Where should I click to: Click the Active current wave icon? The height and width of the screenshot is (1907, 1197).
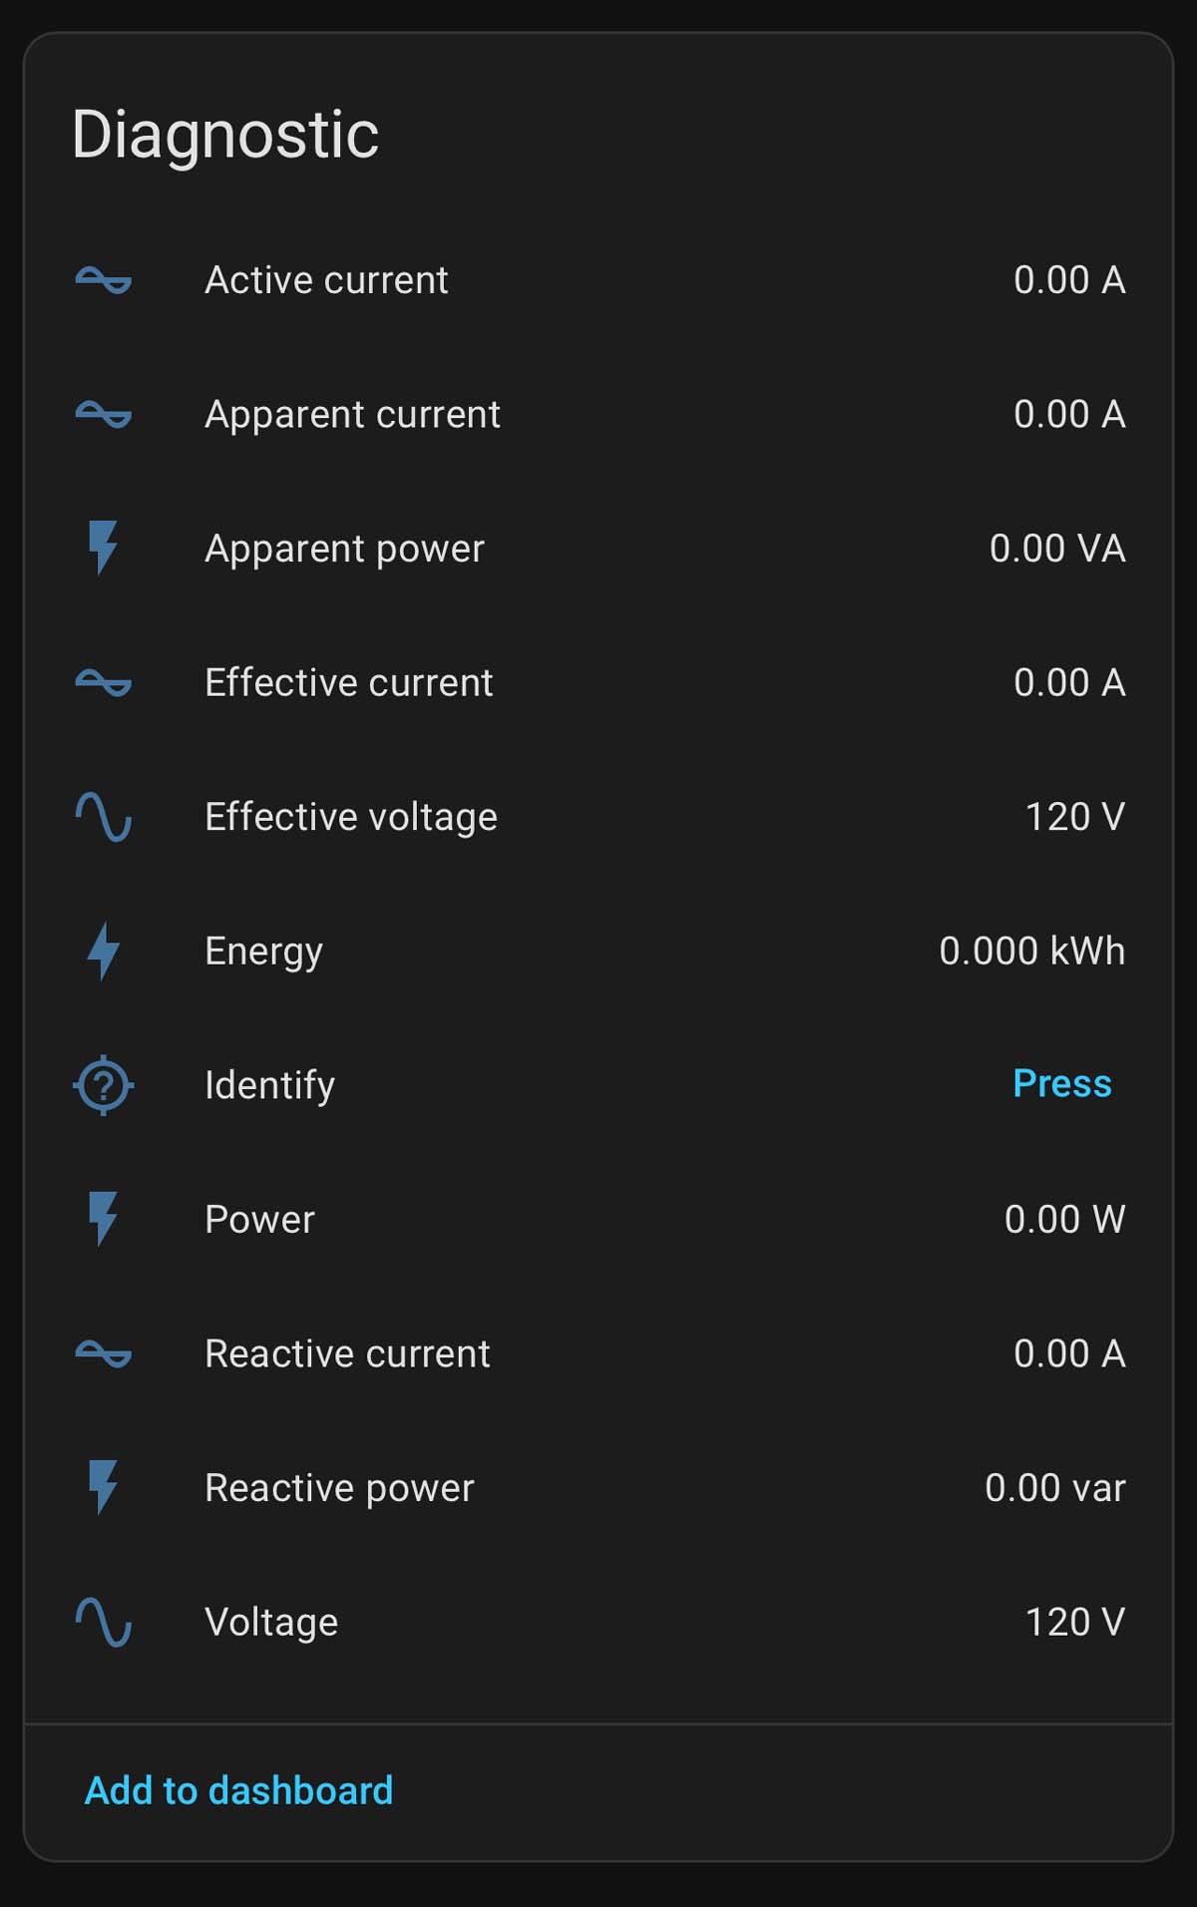(104, 280)
